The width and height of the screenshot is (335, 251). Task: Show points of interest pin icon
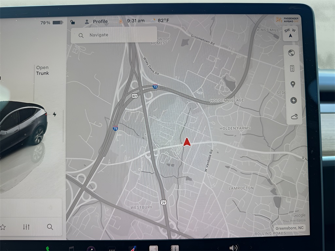(x=292, y=84)
